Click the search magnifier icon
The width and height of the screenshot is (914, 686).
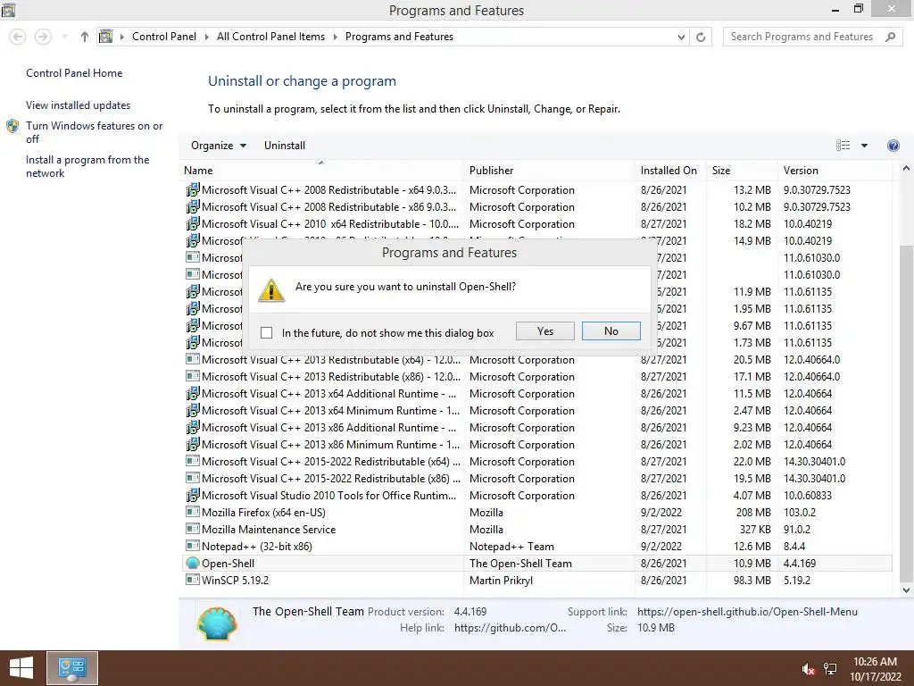point(890,37)
